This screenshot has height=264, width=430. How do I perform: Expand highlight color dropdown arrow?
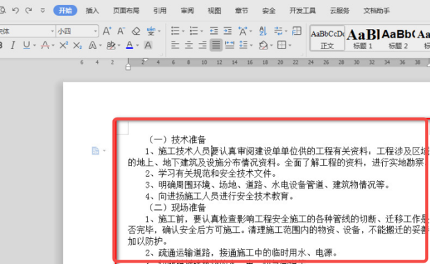tap(119, 46)
